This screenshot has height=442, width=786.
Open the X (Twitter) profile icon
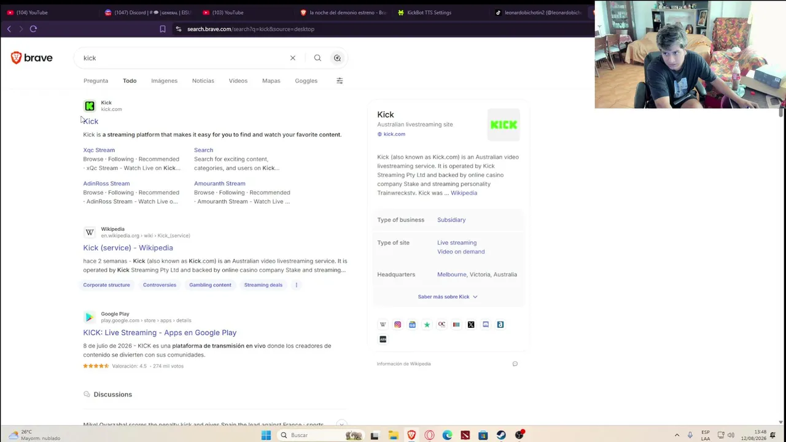pos(471,324)
